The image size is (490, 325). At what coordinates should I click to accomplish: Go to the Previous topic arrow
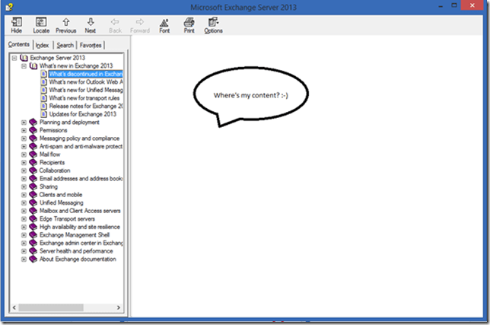65,24
